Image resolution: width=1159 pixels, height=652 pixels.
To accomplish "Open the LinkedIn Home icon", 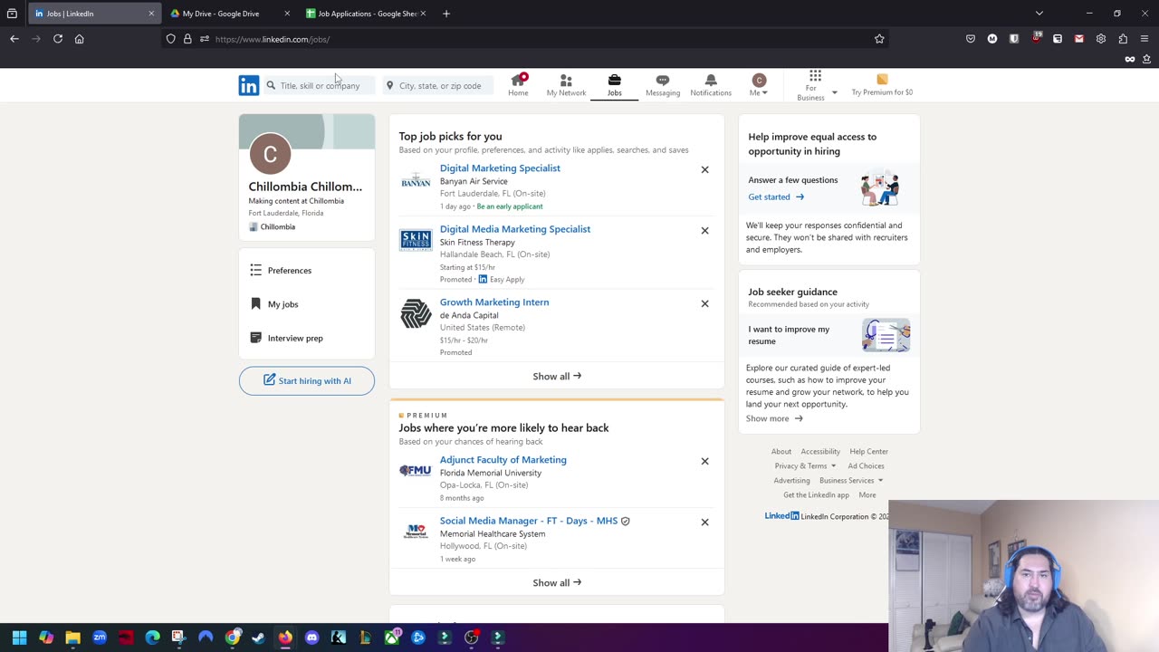I will 518,85.
